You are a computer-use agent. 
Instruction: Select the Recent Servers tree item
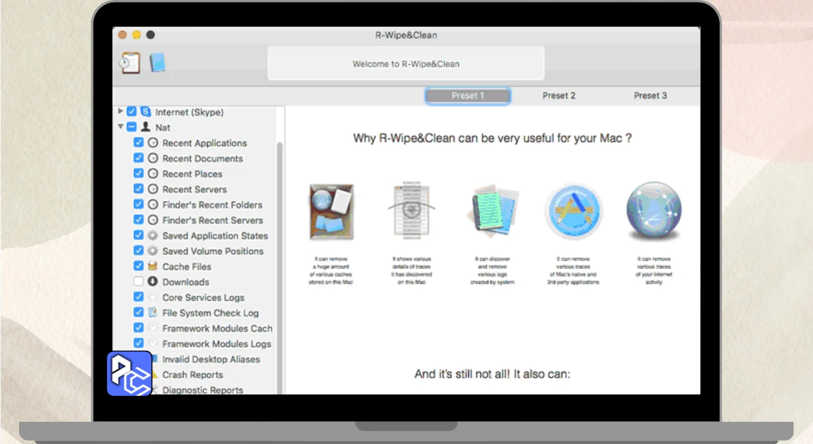tap(194, 189)
